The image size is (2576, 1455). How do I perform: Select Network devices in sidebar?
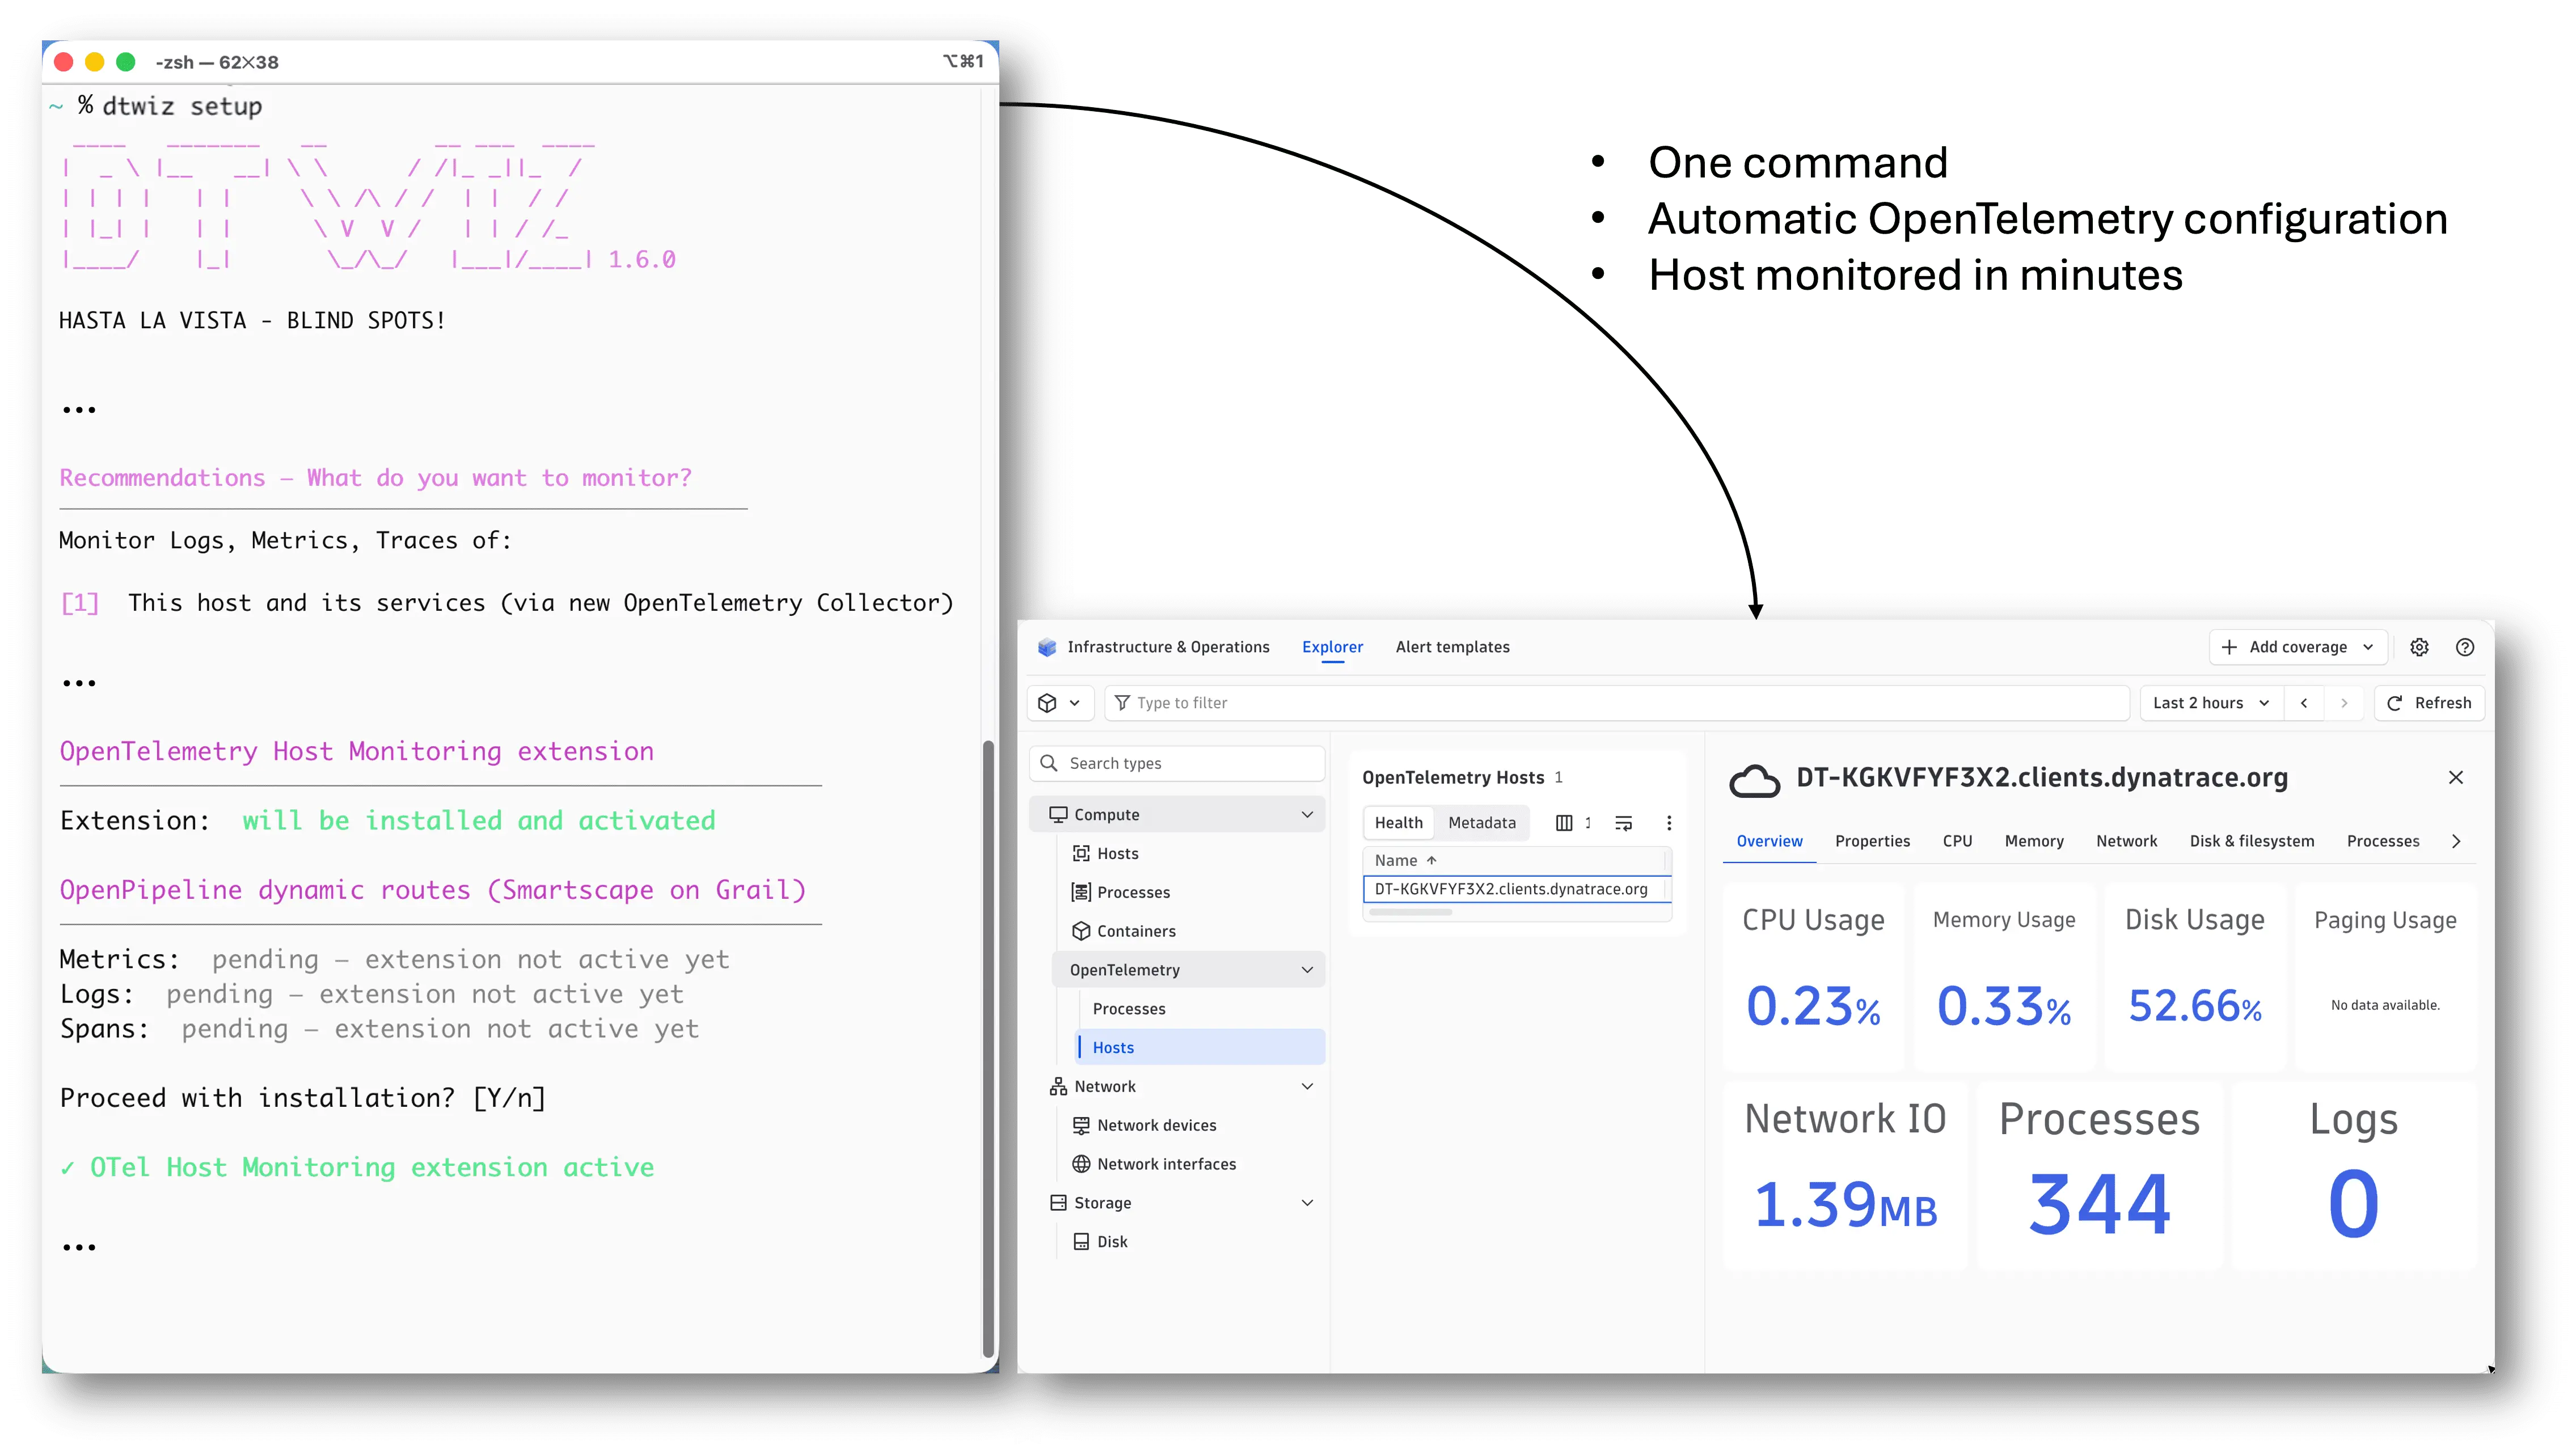(1156, 1125)
